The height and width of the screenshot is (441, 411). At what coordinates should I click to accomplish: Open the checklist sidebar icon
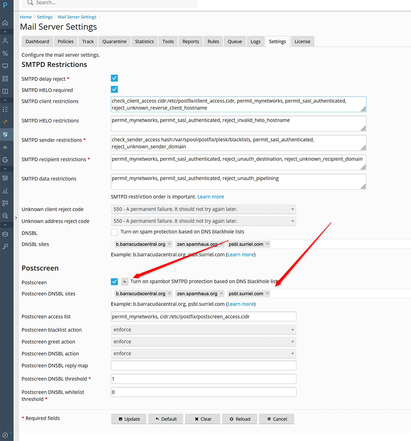(x=5, y=109)
